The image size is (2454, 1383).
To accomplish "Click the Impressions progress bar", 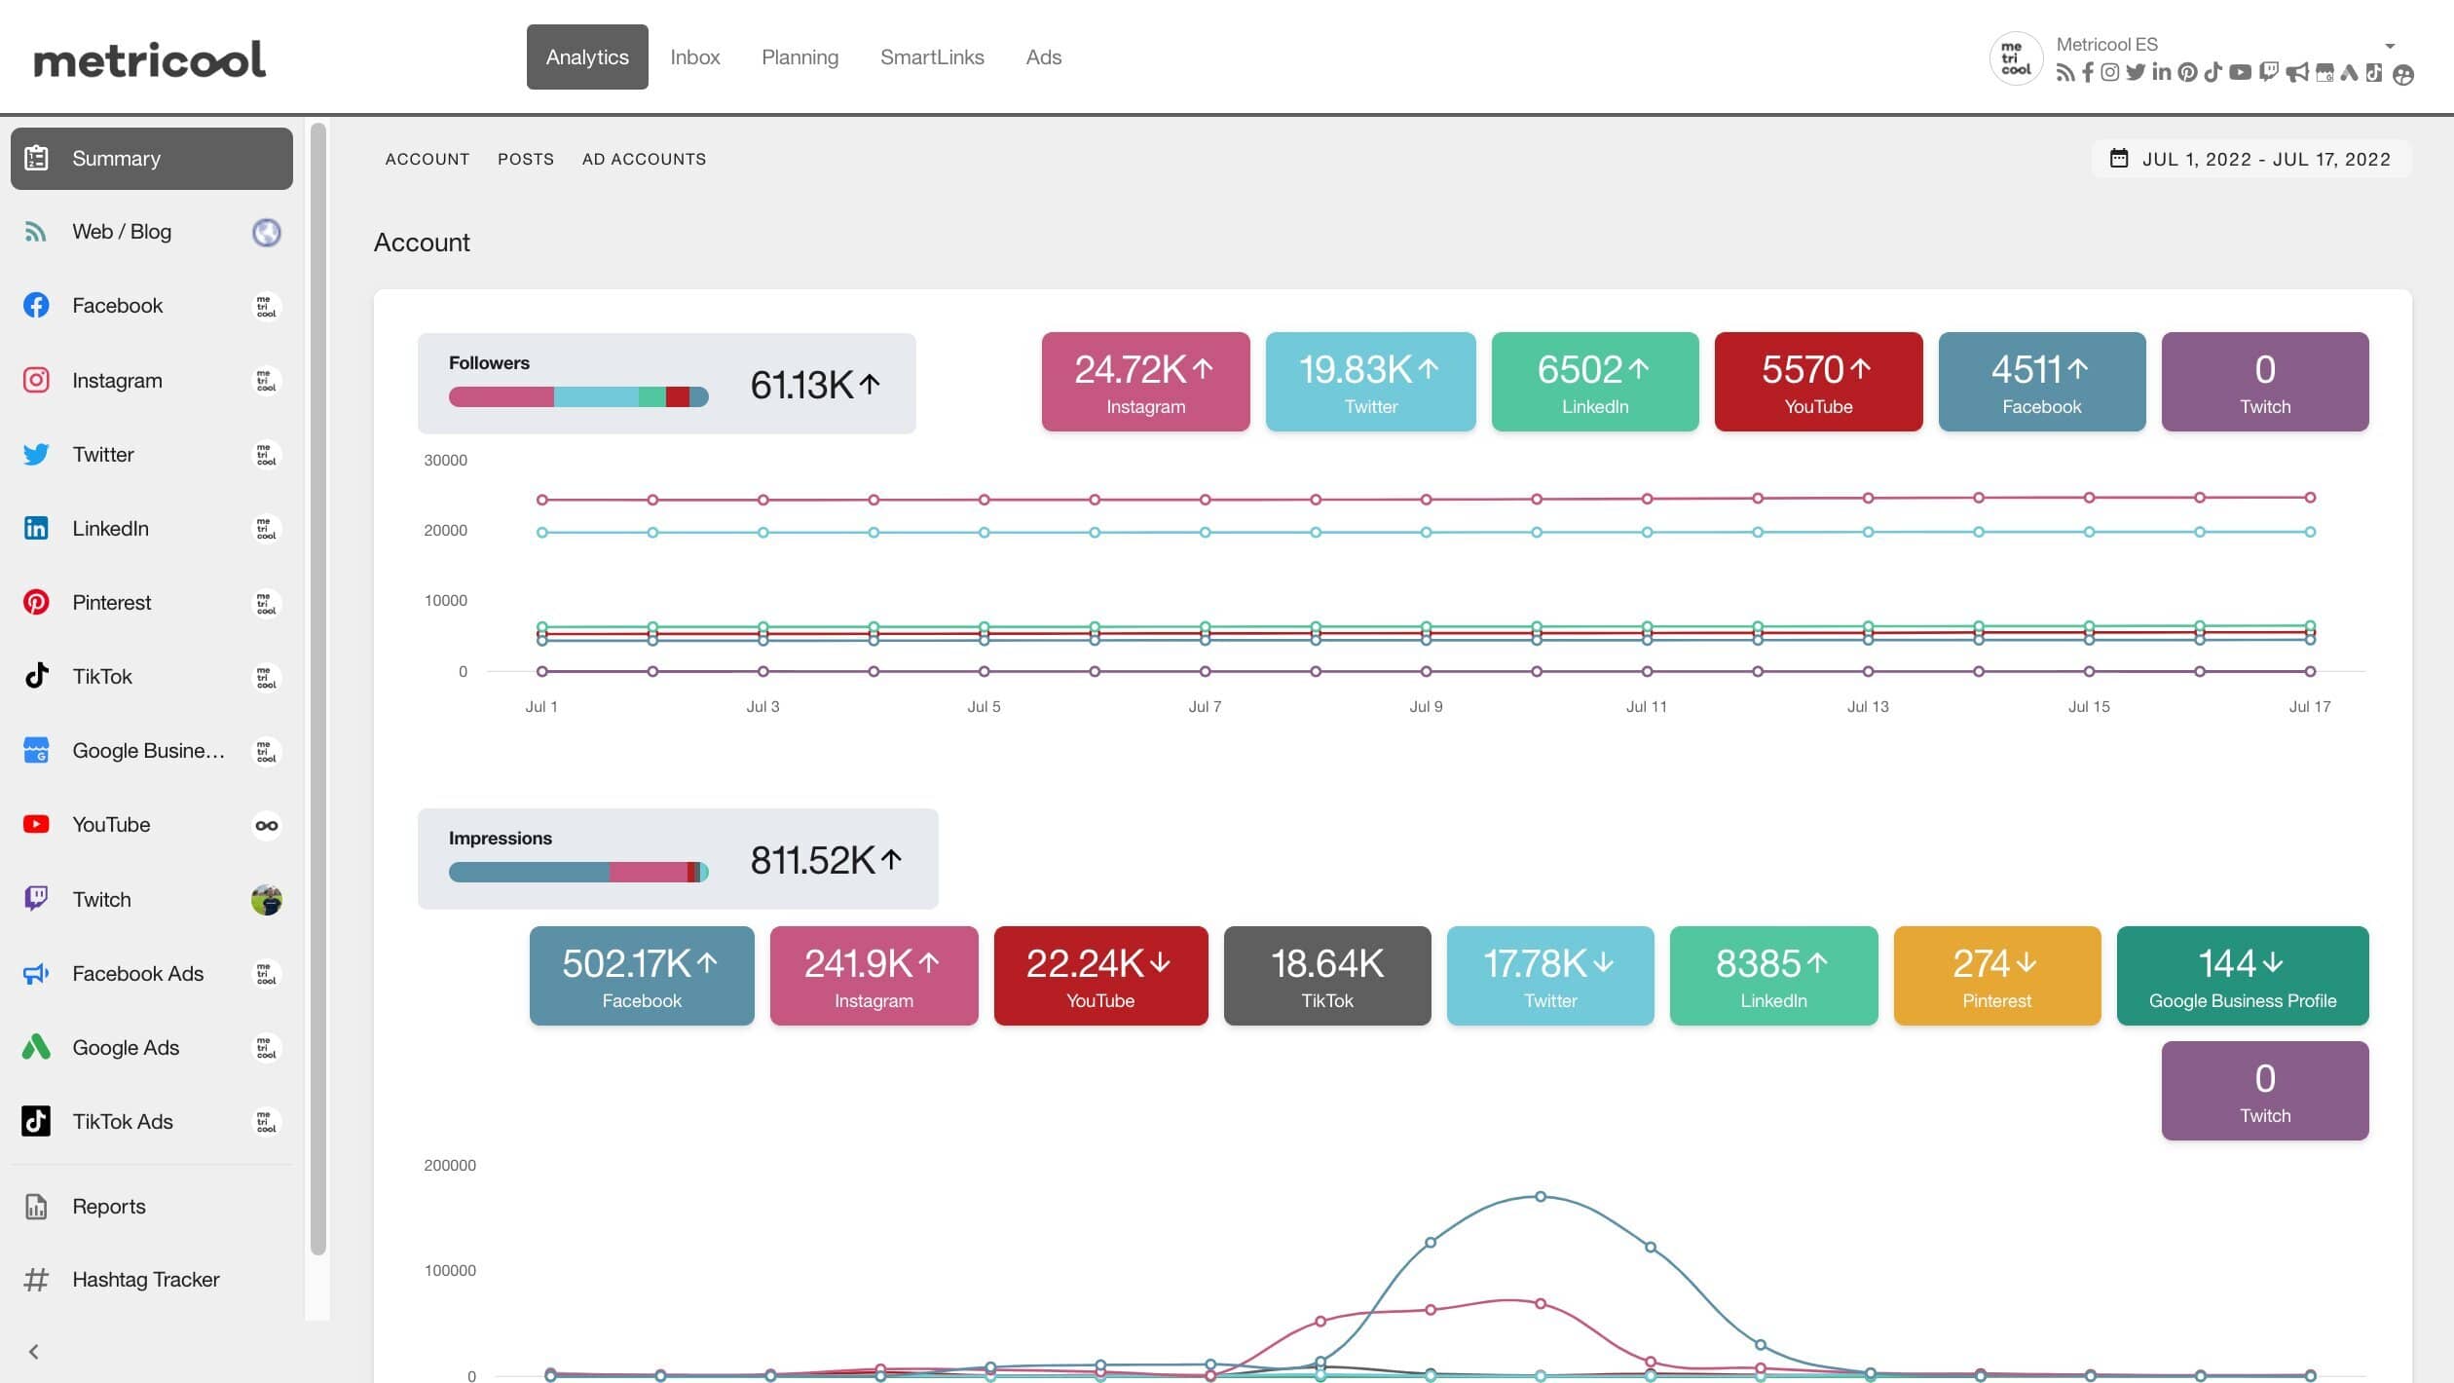I will (x=576, y=873).
